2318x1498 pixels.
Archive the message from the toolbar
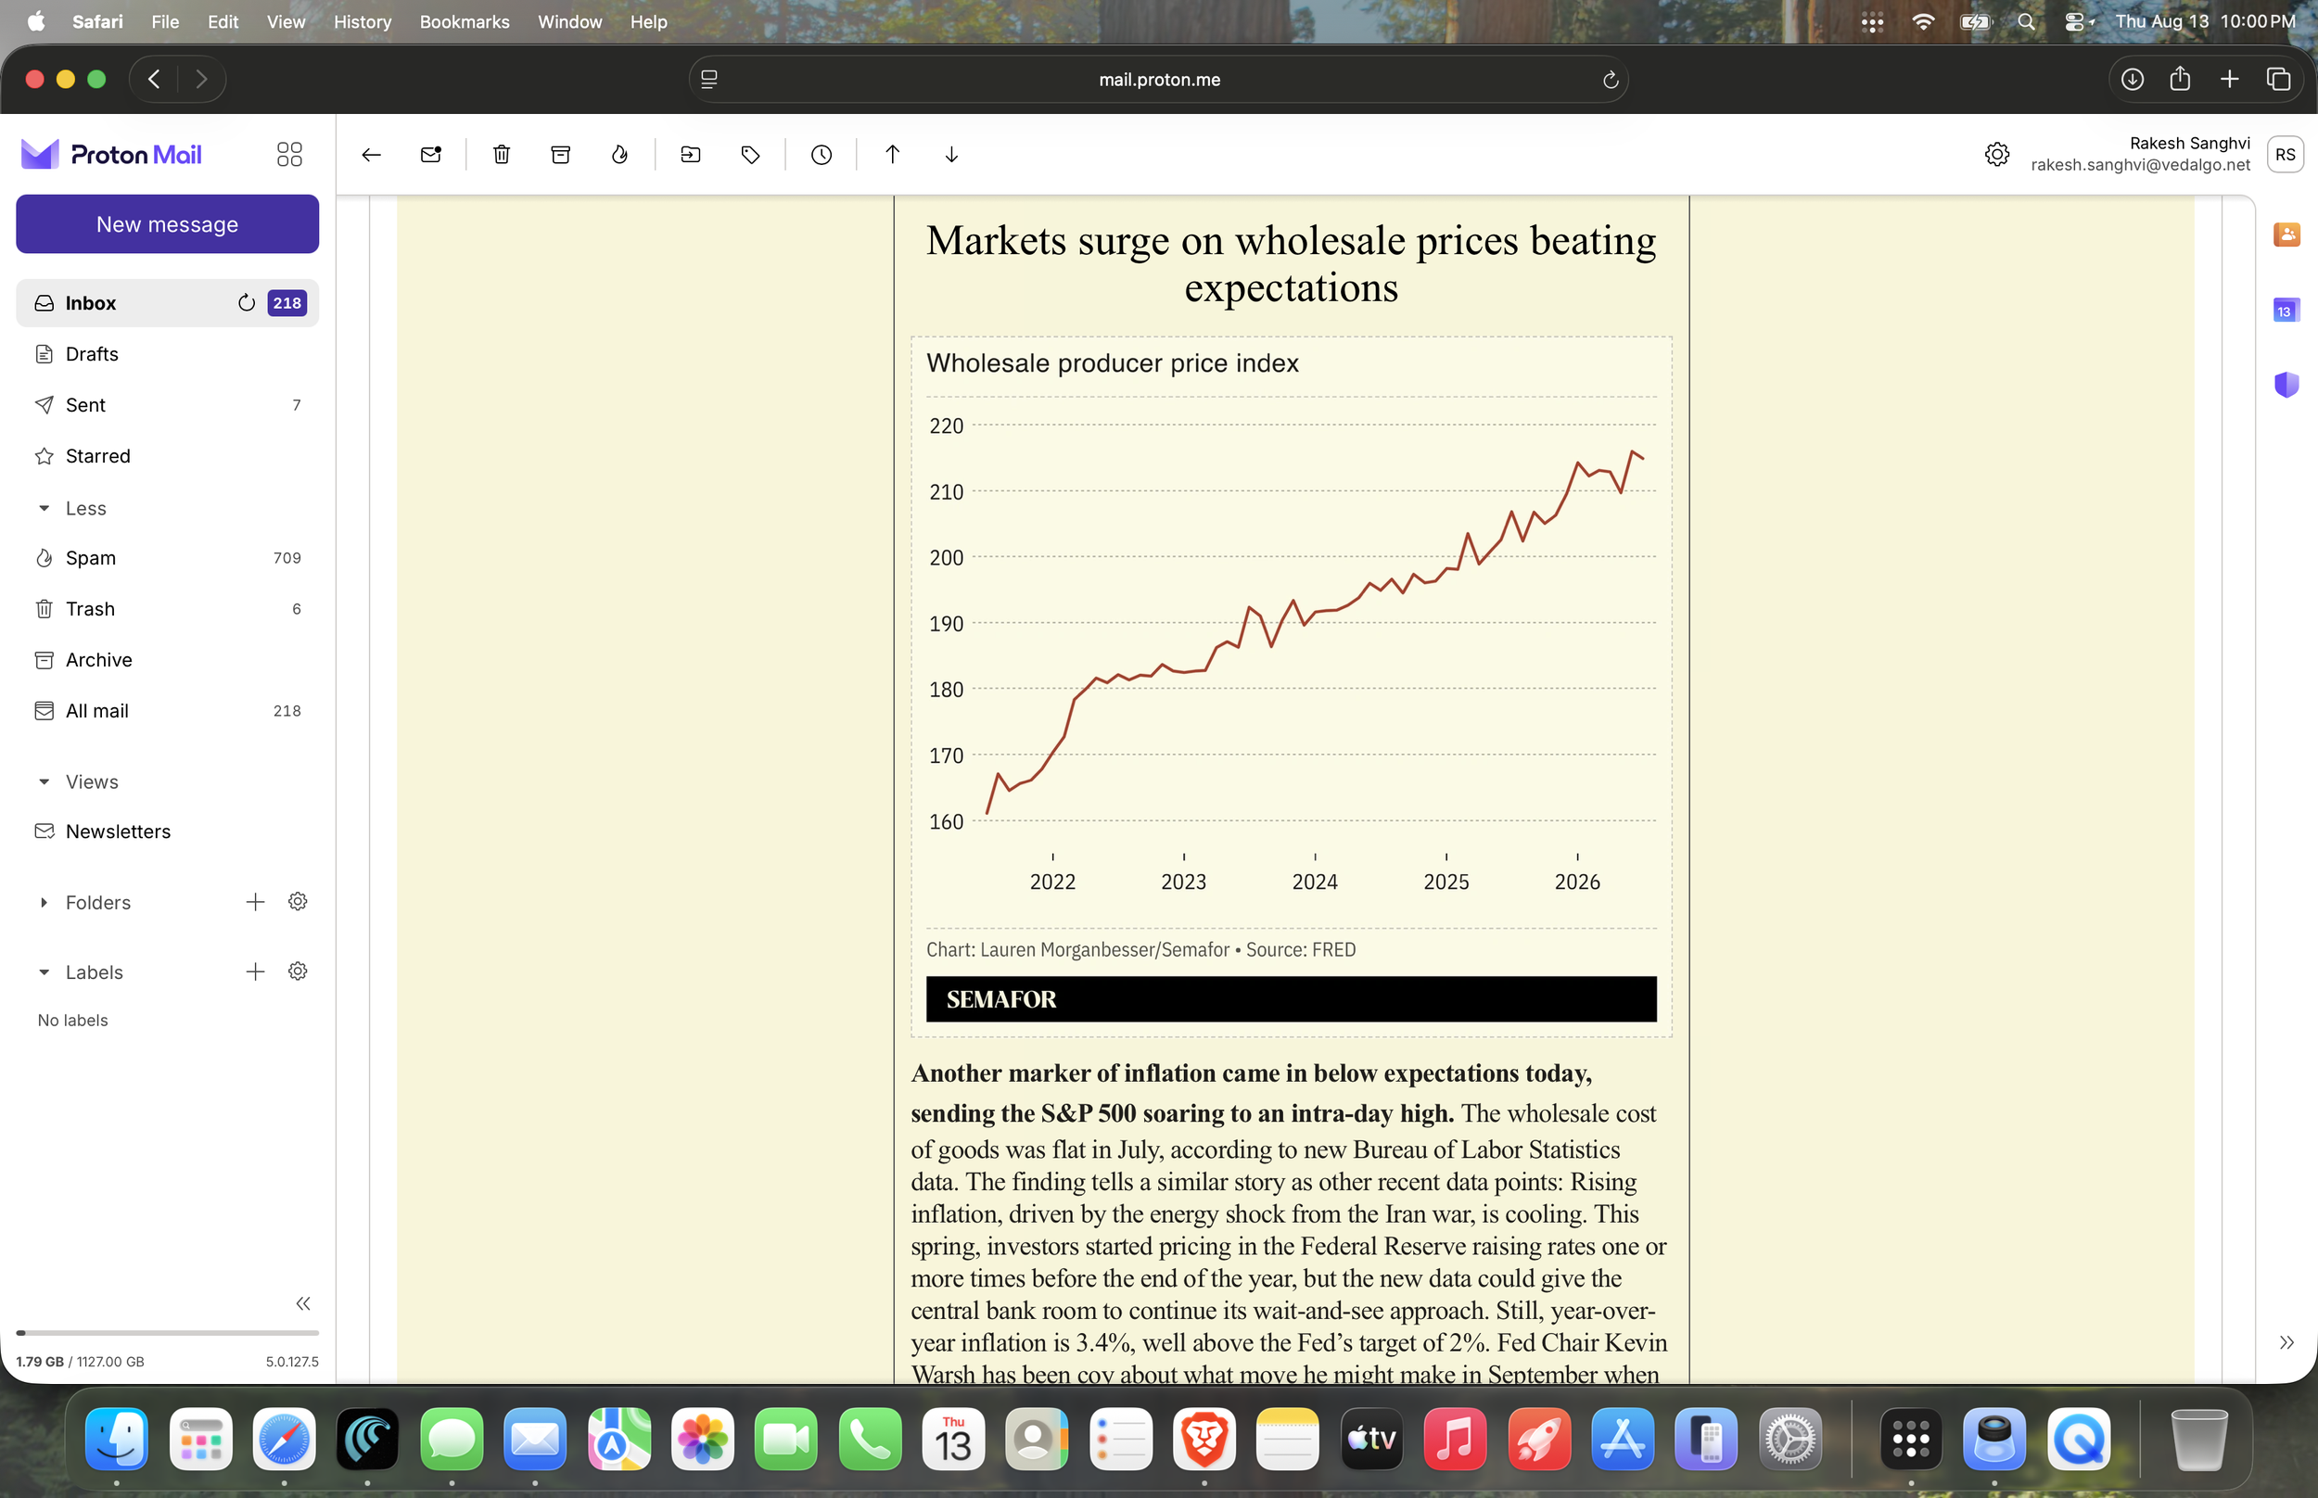(x=560, y=155)
